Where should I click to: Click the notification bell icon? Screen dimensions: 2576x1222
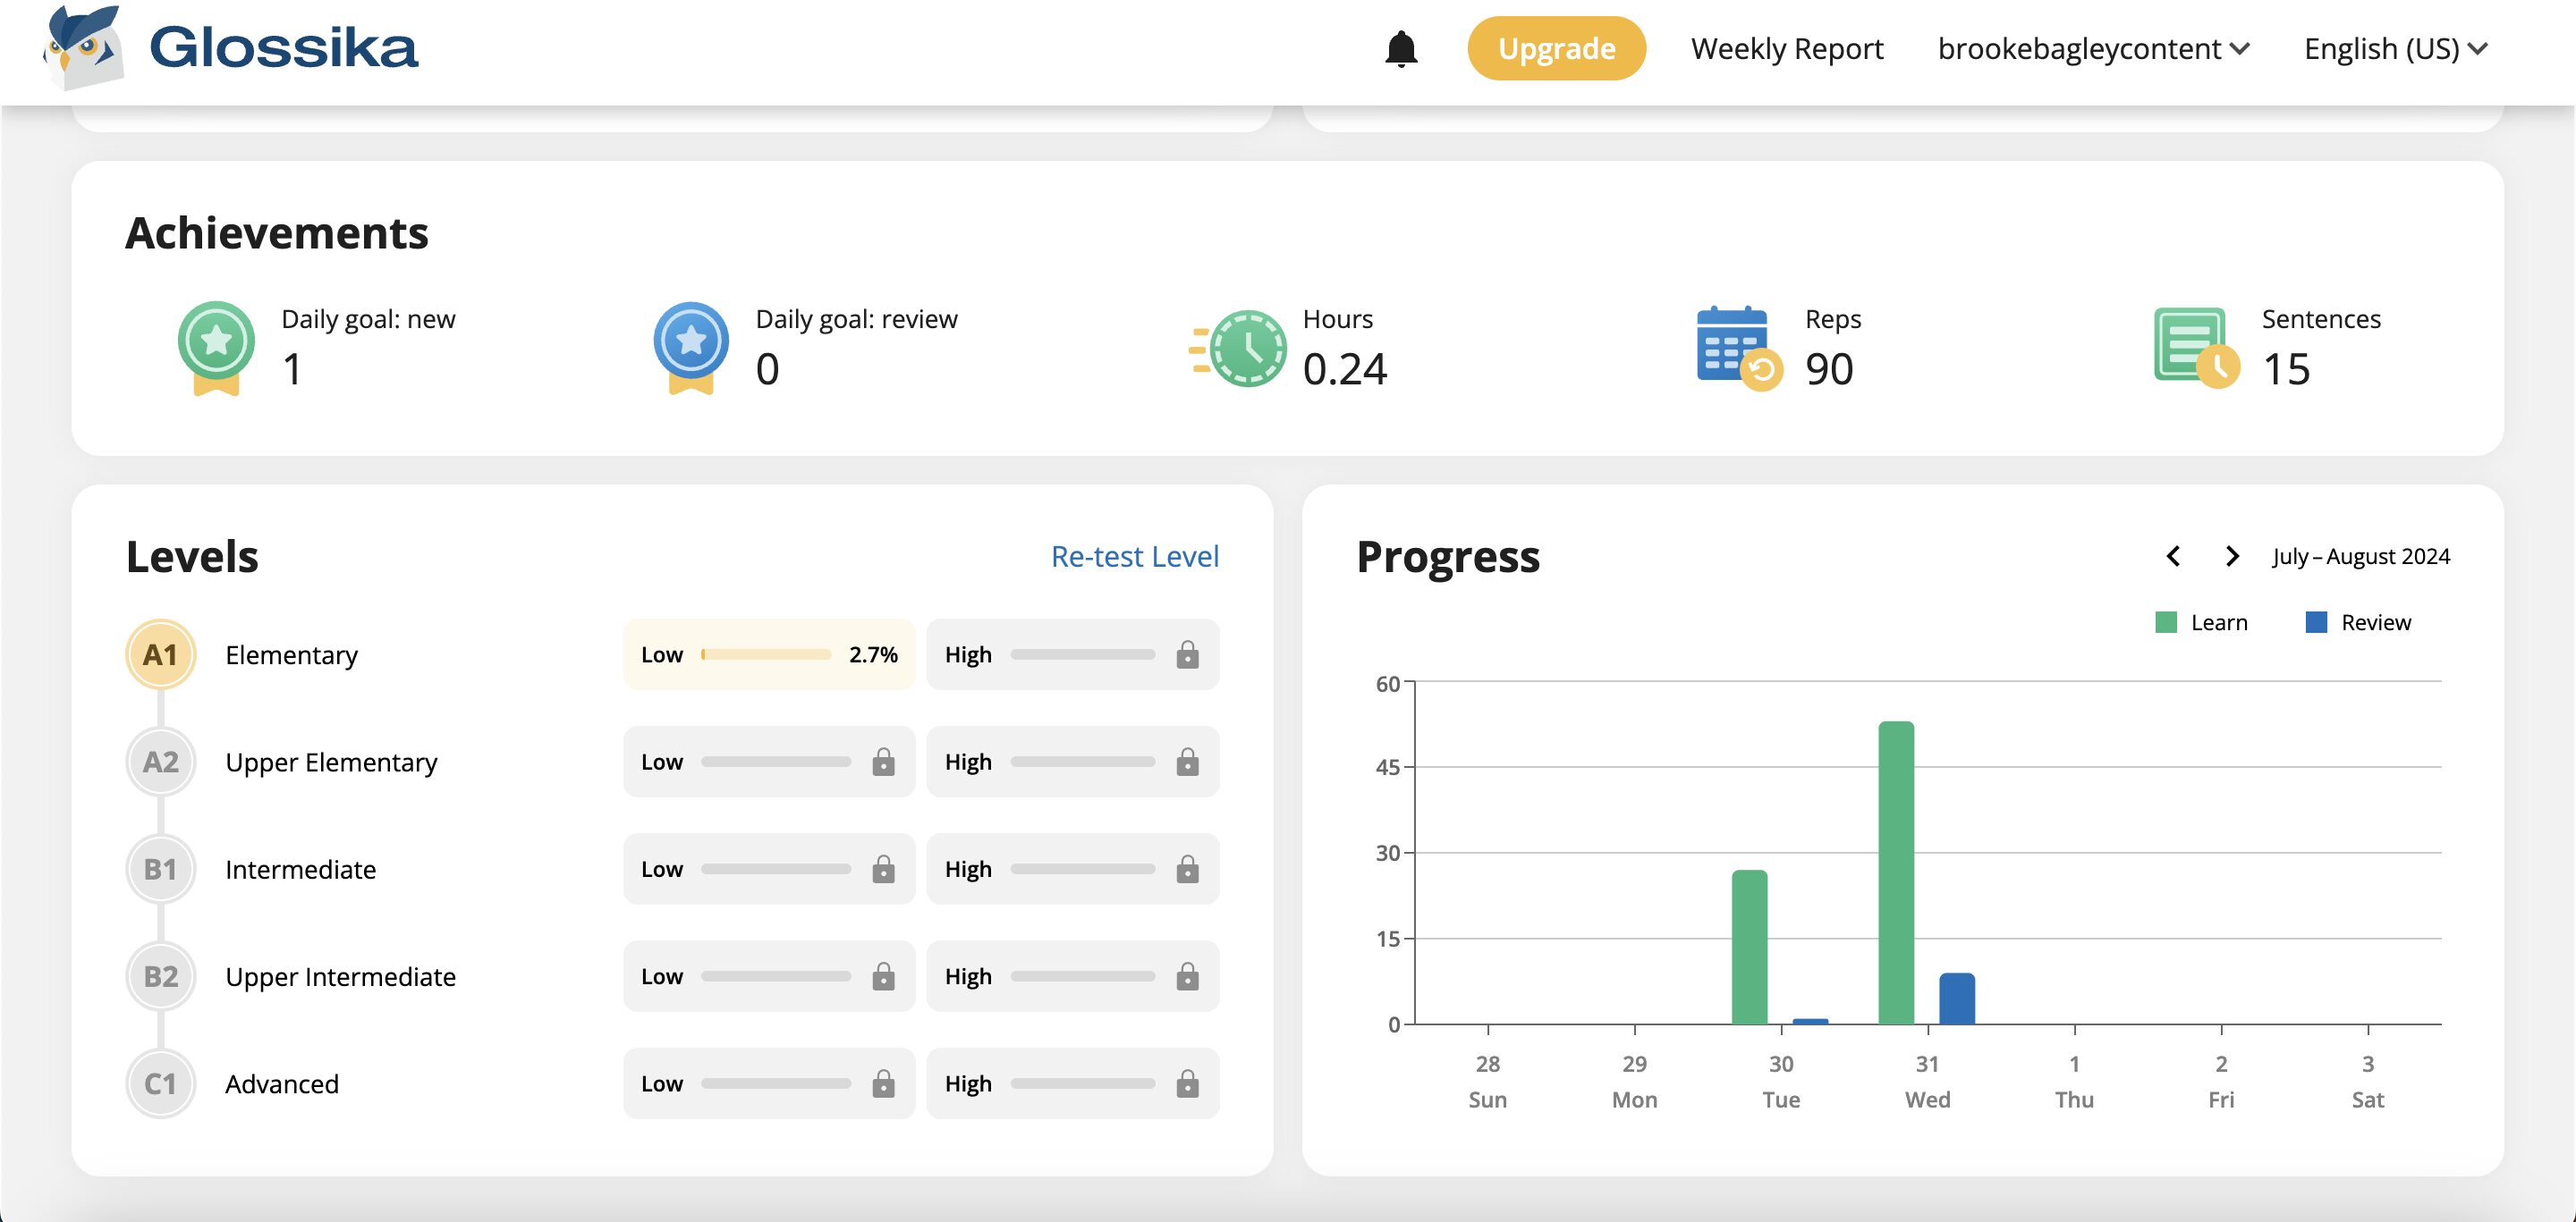coord(1401,49)
